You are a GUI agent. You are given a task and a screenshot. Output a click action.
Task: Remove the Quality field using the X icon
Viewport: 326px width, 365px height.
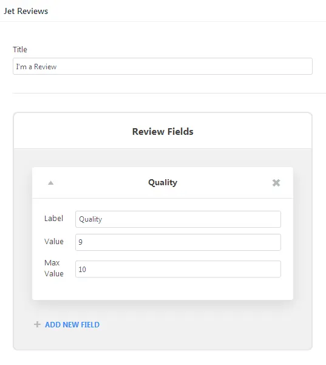click(x=276, y=183)
